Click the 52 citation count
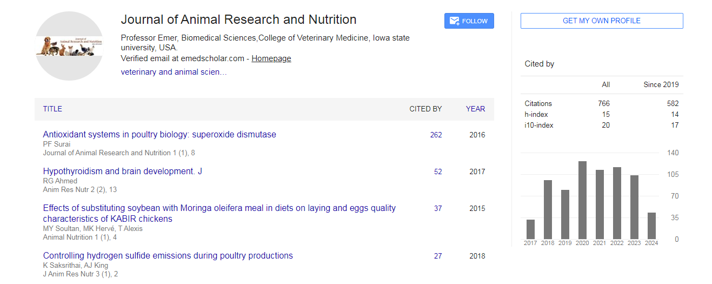Screen dimensions: 712x284 pos(437,171)
